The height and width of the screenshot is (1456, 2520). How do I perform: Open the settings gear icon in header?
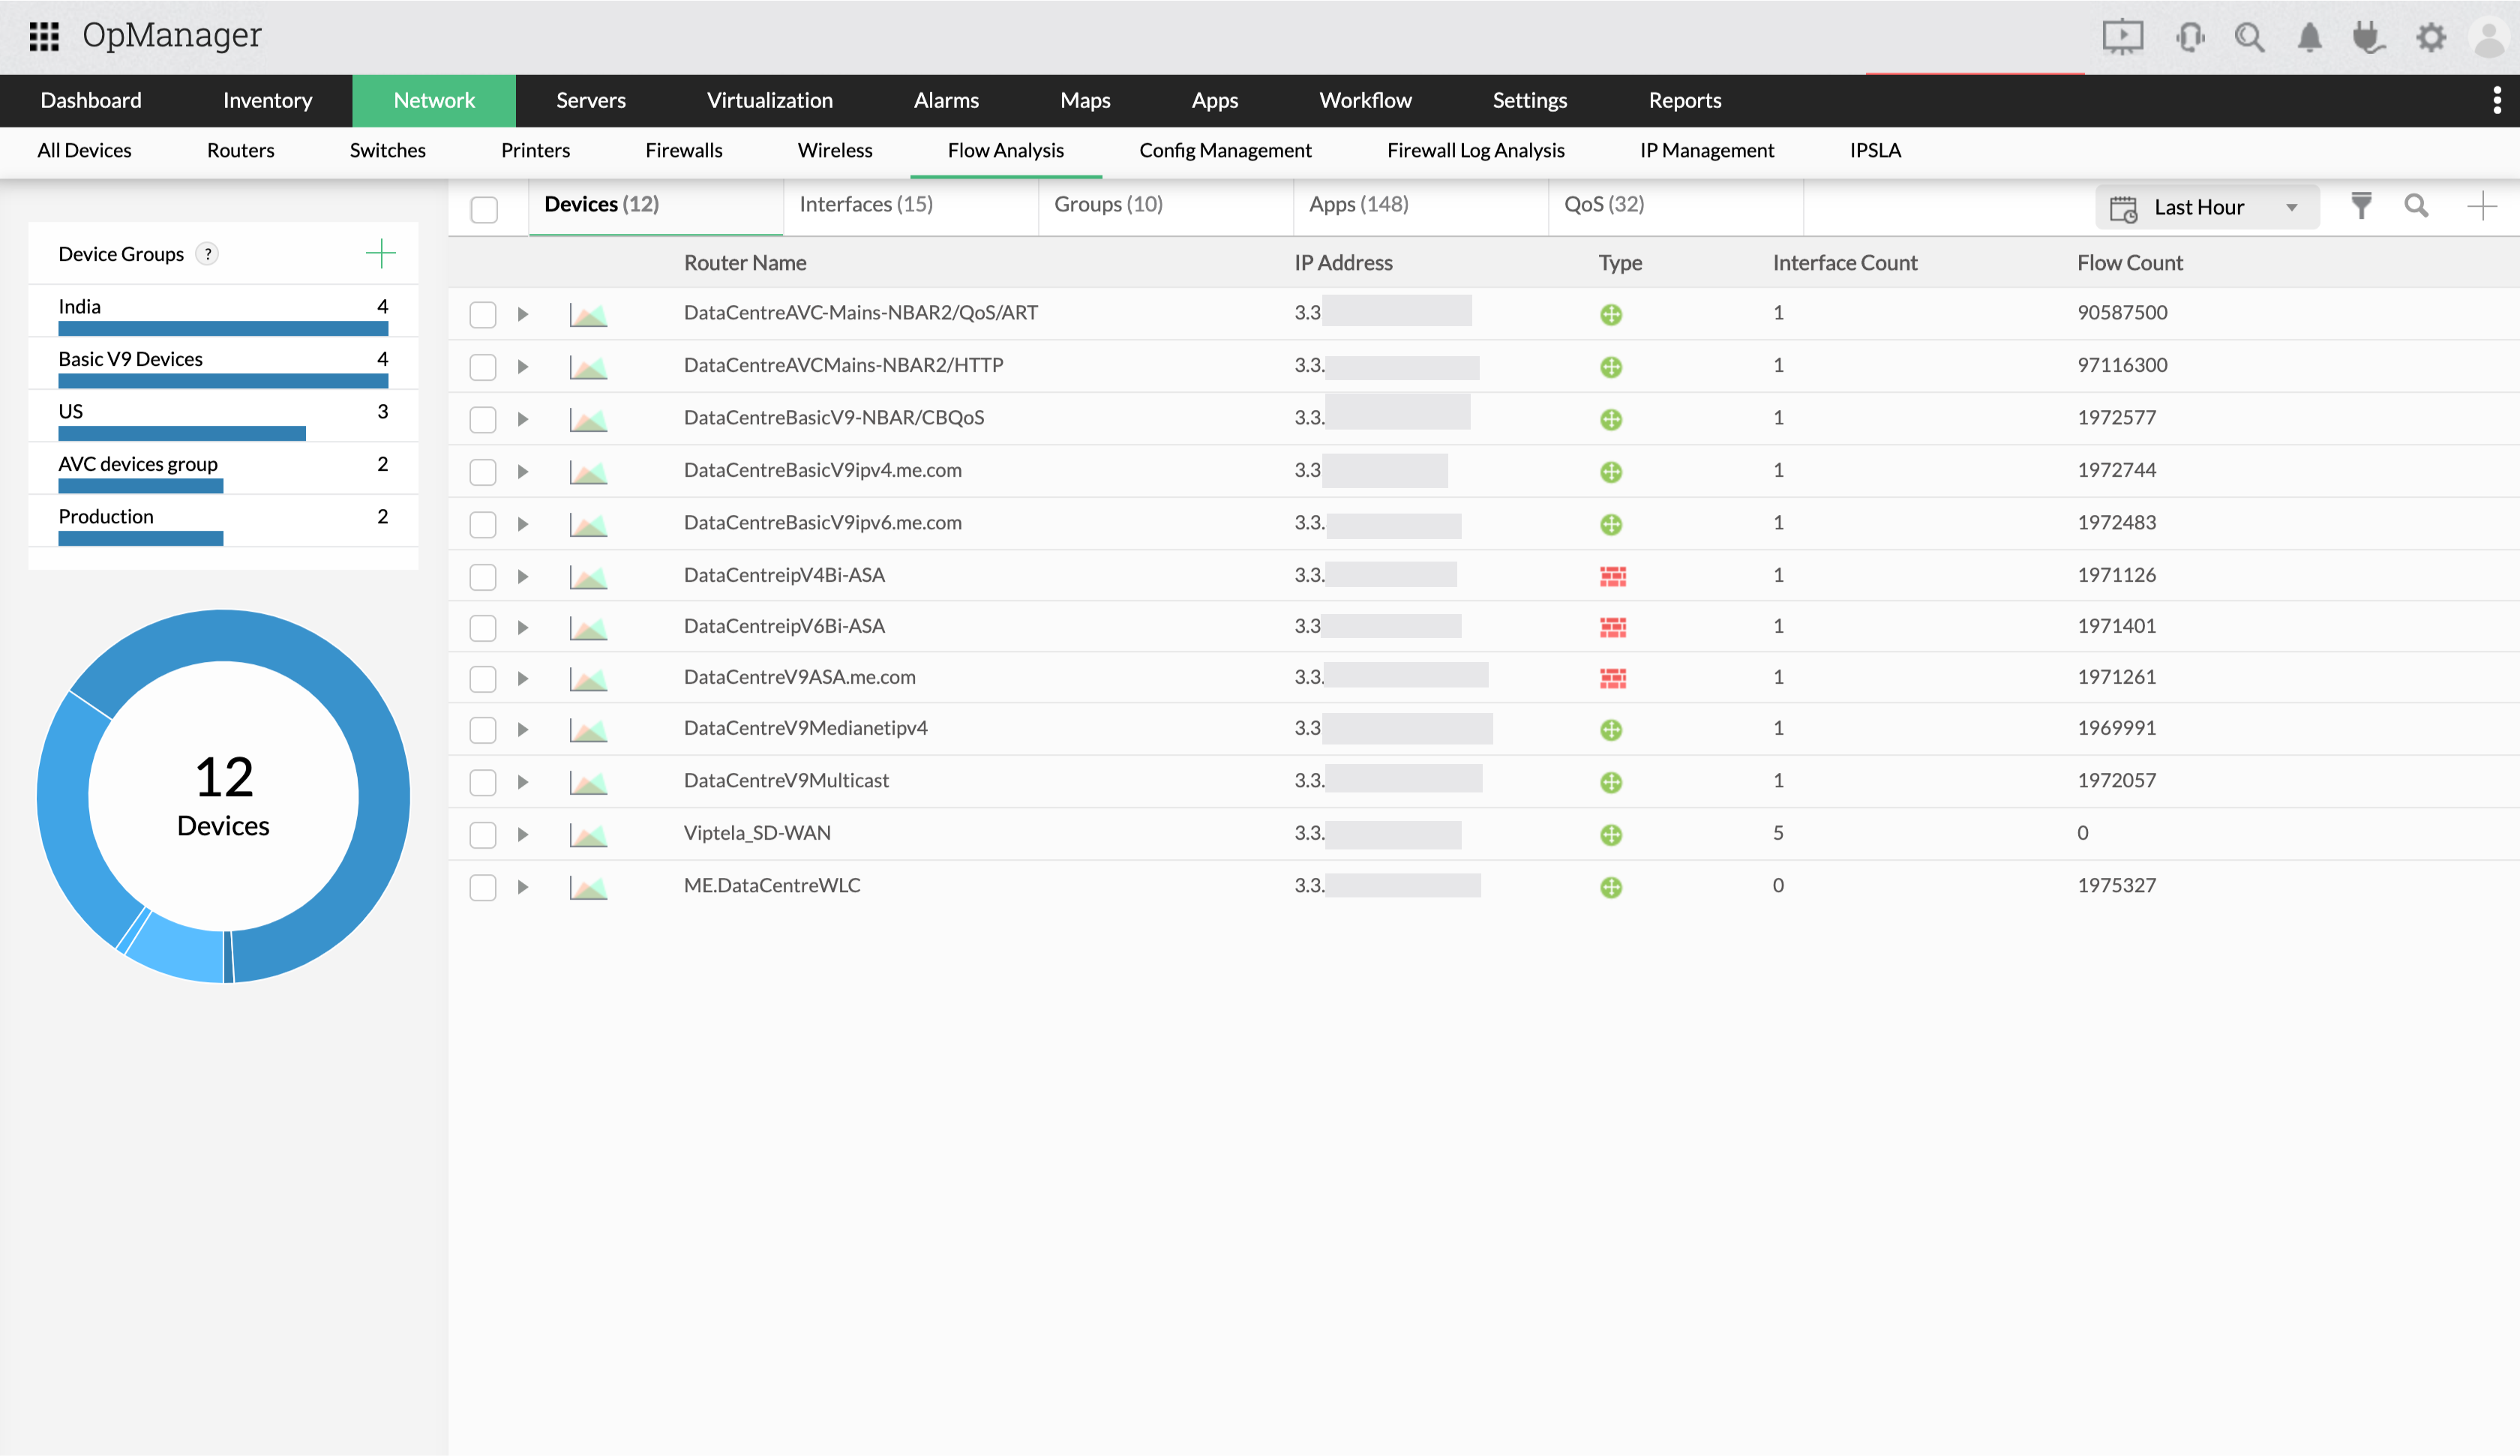coord(2430,38)
